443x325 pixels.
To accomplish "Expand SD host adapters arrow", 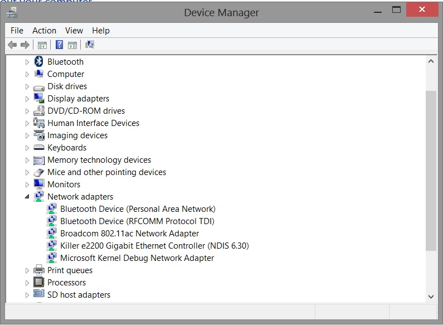I will (x=27, y=295).
